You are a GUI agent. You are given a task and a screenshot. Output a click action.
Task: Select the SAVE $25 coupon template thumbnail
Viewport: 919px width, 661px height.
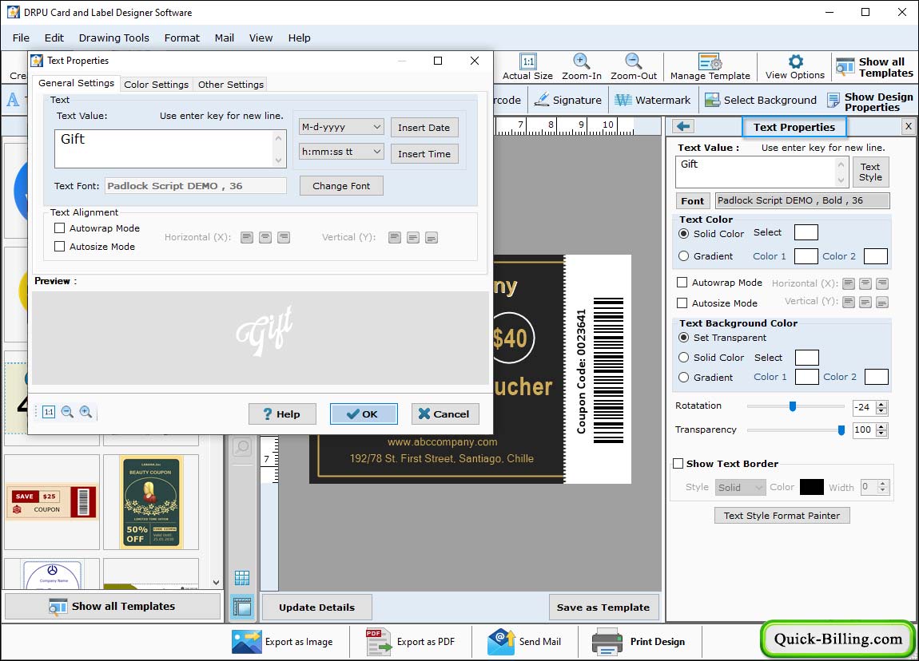52,502
